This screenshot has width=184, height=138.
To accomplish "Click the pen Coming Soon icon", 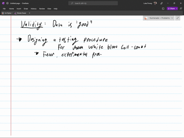I will point(161,3).
